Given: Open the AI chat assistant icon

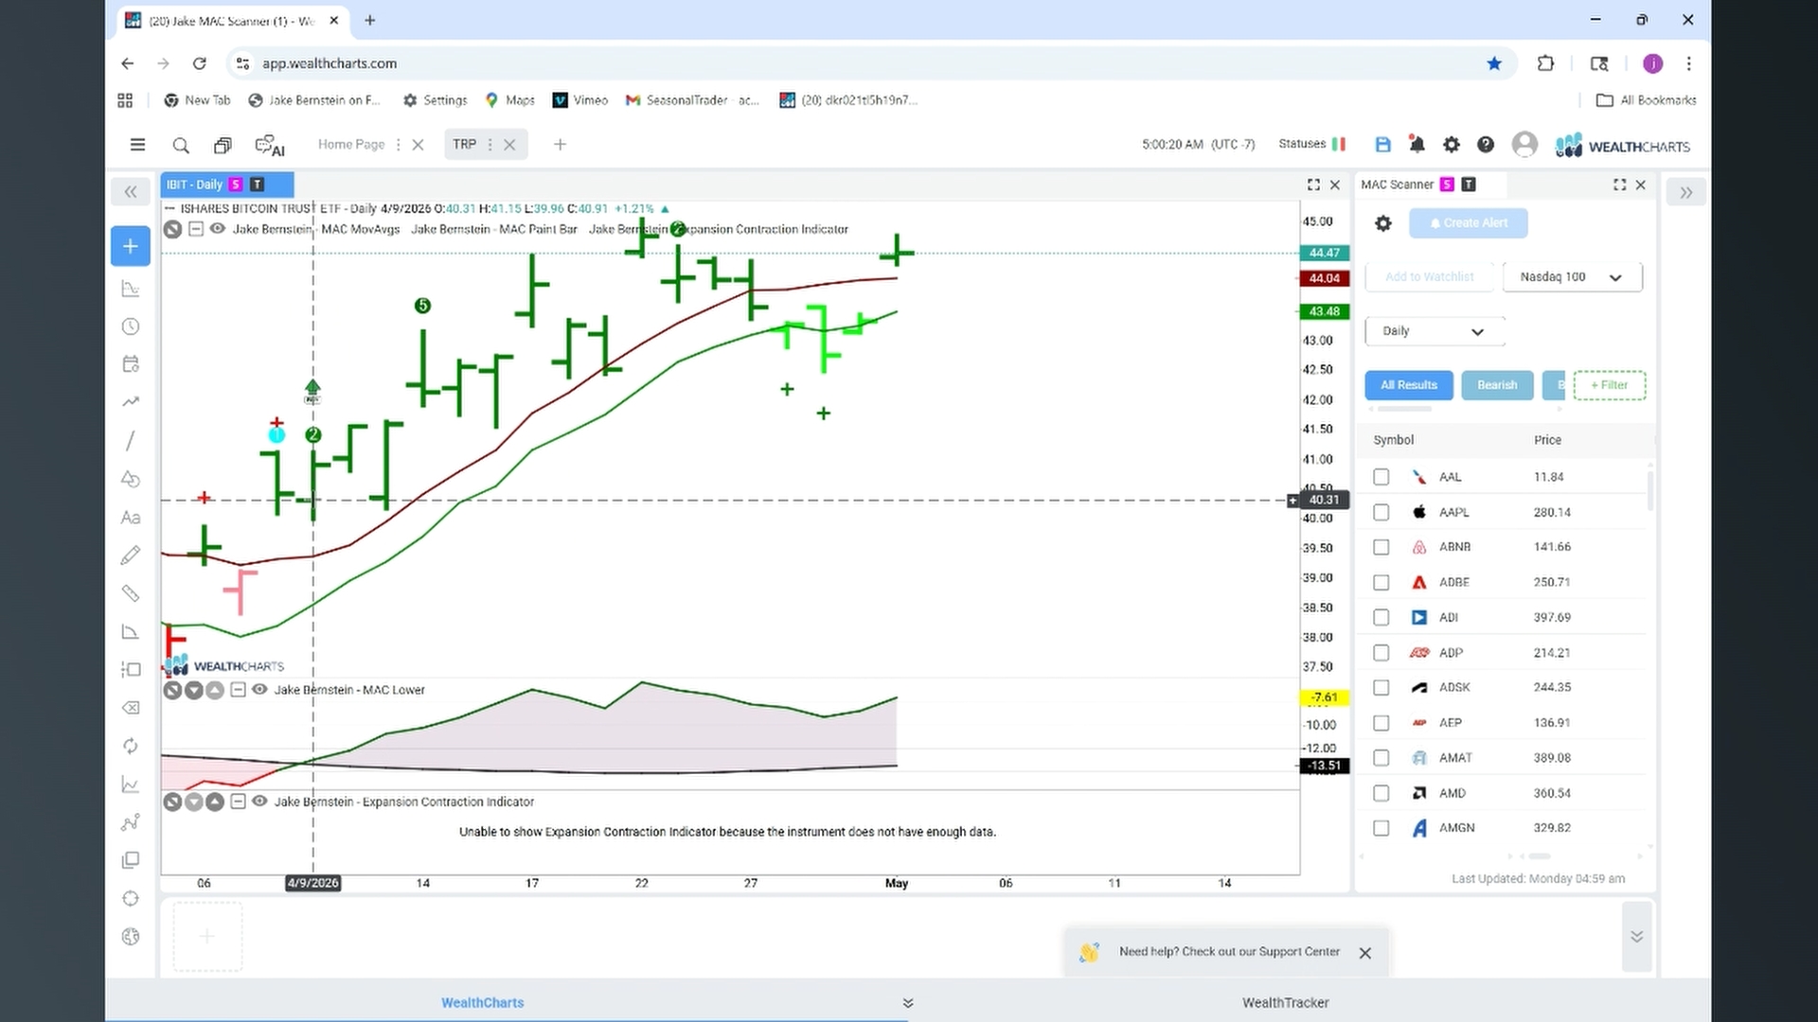Looking at the screenshot, I should click(x=270, y=145).
